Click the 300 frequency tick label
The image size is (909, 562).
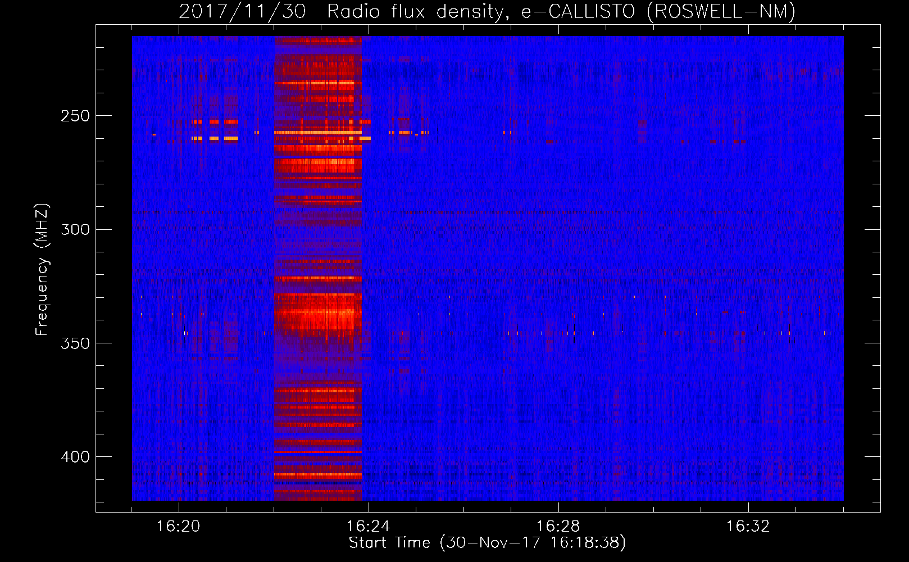click(x=75, y=230)
